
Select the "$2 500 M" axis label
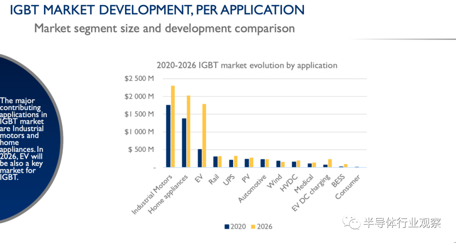click(x=139, y=79)
